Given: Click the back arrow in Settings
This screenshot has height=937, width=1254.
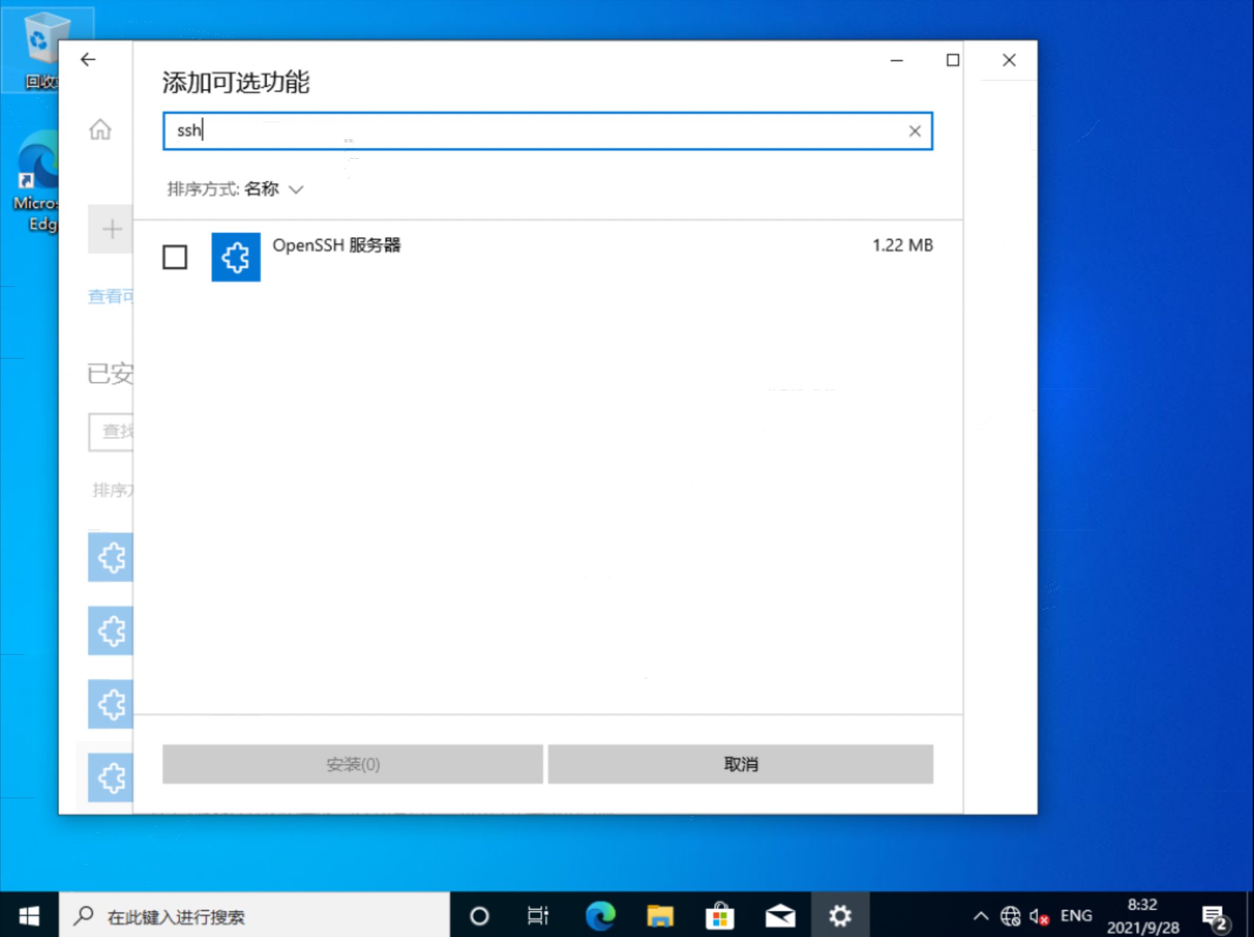Looking at the screenshot, I should tap(88, 59).
